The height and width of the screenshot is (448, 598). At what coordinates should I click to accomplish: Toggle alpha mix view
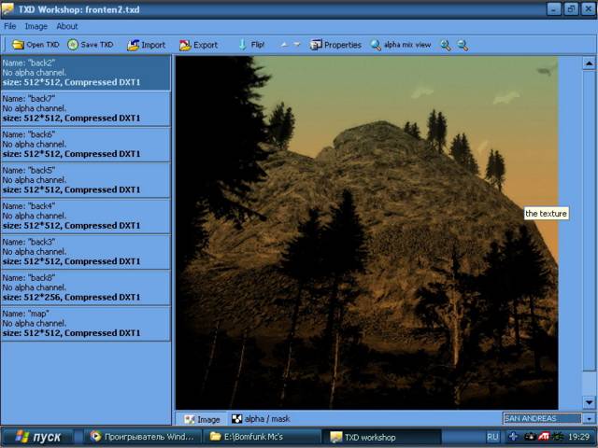coord(401,45)
